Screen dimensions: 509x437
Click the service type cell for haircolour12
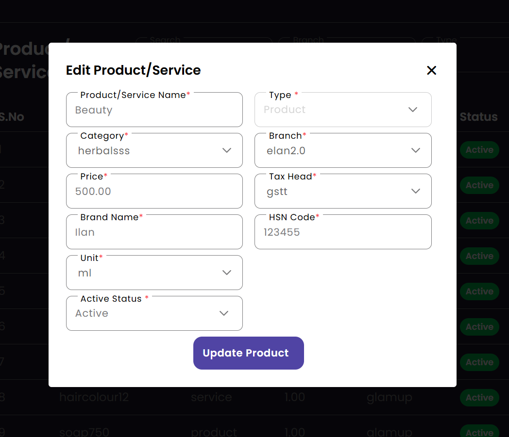pyautogui.click(x=211, y=398)
